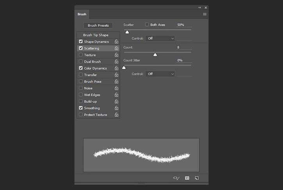The height and width of the screenshot is (190, 283).
Task: Disable Smoothing checkbox
Action: pyautogui.click(x=81, y=108)
